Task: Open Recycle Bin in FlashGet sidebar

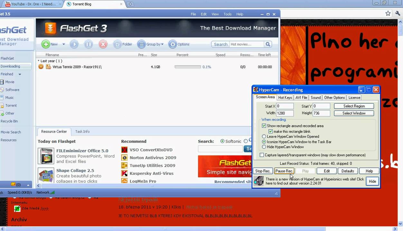Action: 9,121
